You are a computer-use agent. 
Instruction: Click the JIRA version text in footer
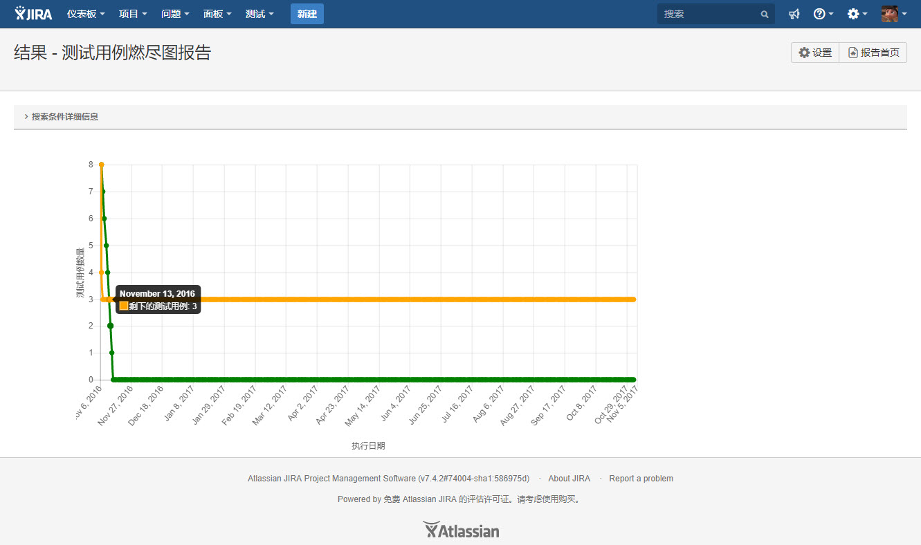pos(389,479)
